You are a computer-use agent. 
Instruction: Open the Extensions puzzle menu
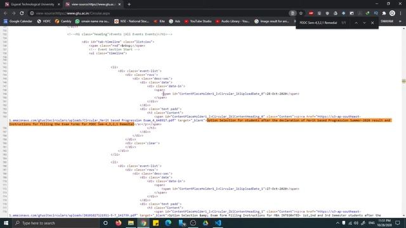[384, 13]
